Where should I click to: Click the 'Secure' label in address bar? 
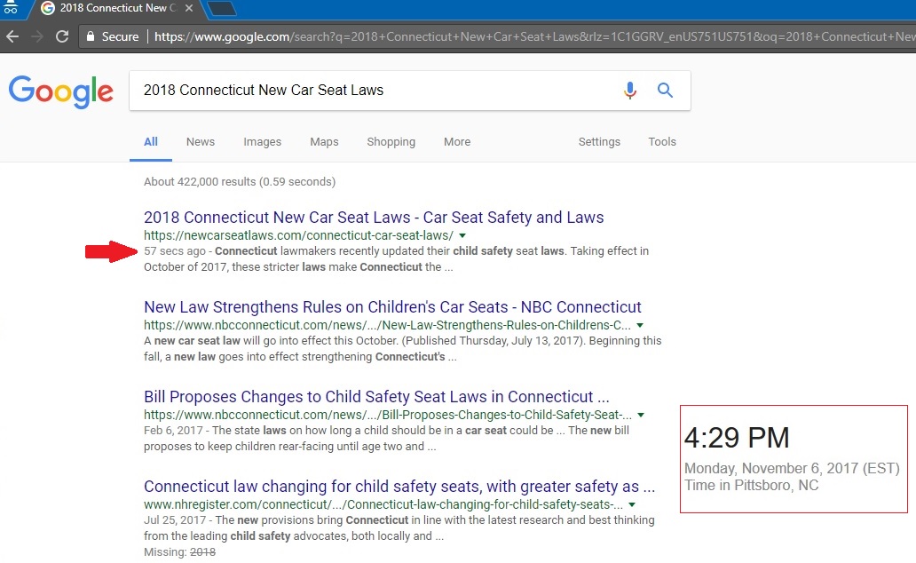pos(120,36)
